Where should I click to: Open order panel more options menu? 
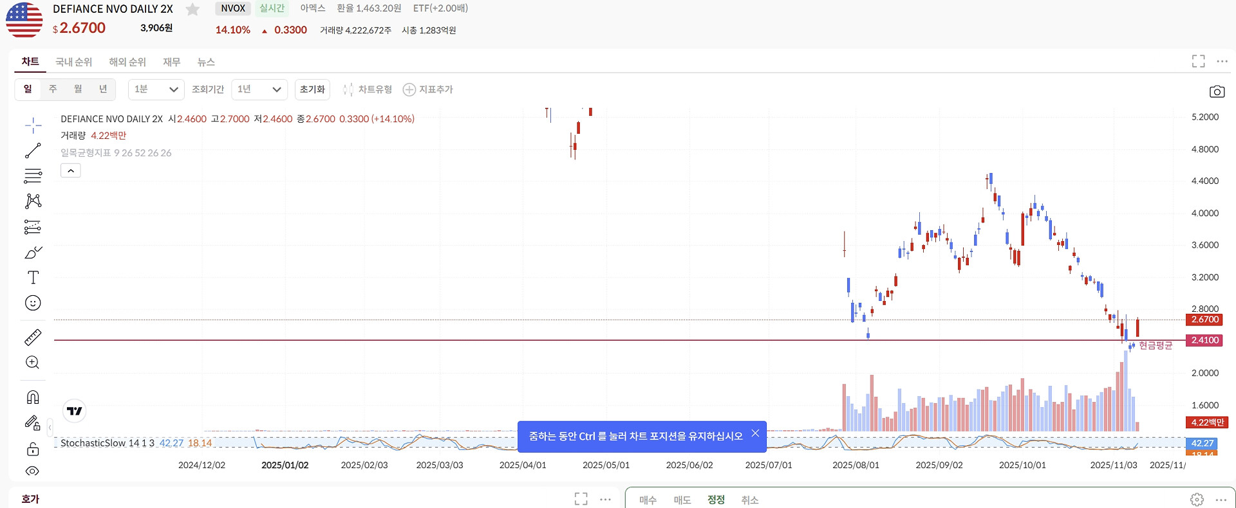[x=1221, y=500]
